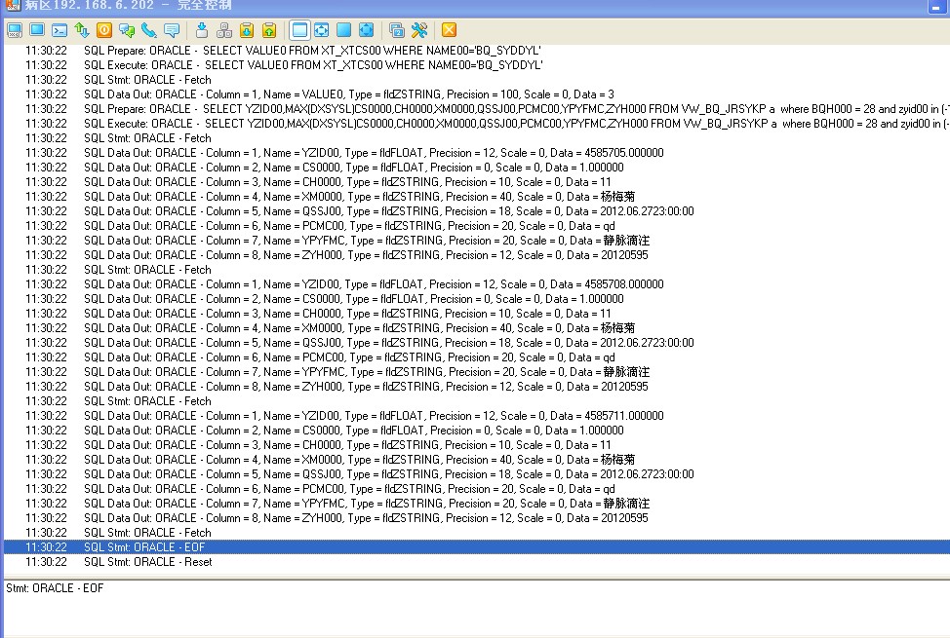Open File Transfer with green-blue arrows icon

pyautogui.click(x=82, y=29)
